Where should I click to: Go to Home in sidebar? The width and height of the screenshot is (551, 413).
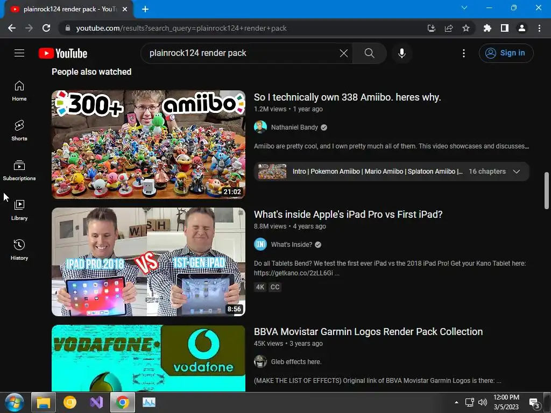click(19, 91)
